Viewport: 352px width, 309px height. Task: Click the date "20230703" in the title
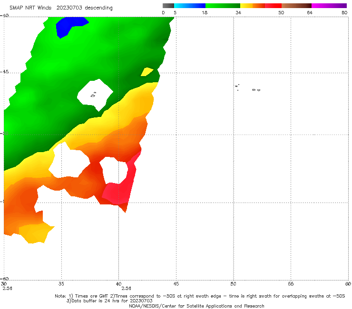[69, 8]
